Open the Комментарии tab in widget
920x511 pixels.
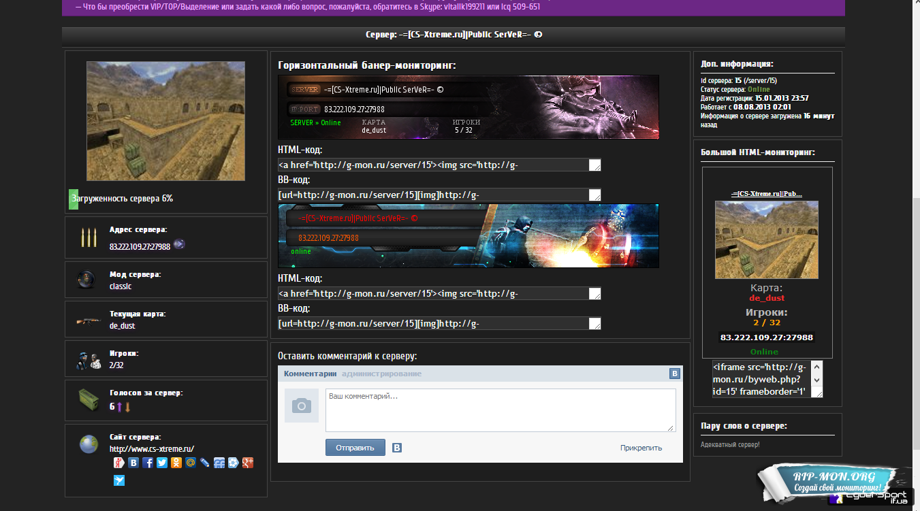[311, 374]
